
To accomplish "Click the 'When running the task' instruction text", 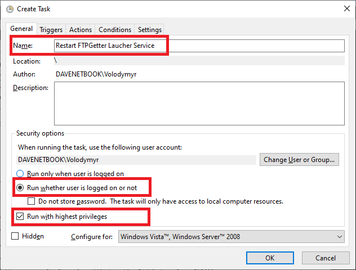I will pyautogui.click(x=100, y=147).
